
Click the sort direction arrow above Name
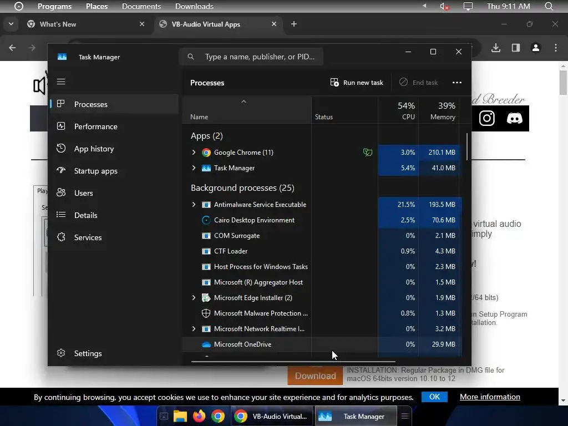[x=244, y=102]
